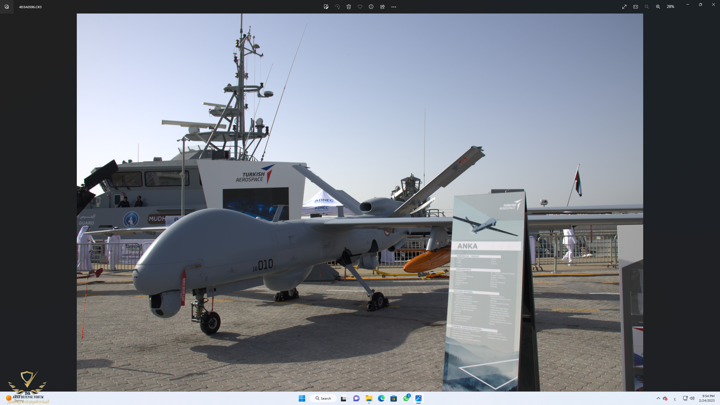Click the Edit image icon

[x=326, y=7]
